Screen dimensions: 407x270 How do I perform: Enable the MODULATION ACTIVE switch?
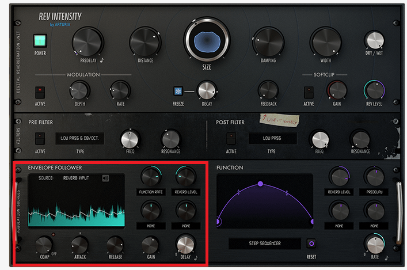tap(40, 93)
